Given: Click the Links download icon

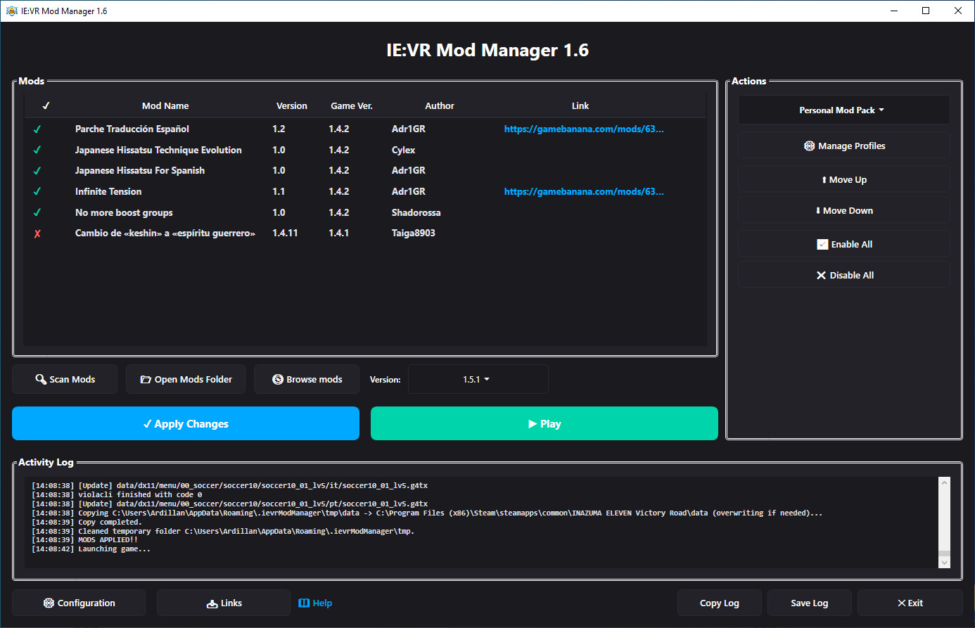Looking at the screenshot, I should coord(212,604).
